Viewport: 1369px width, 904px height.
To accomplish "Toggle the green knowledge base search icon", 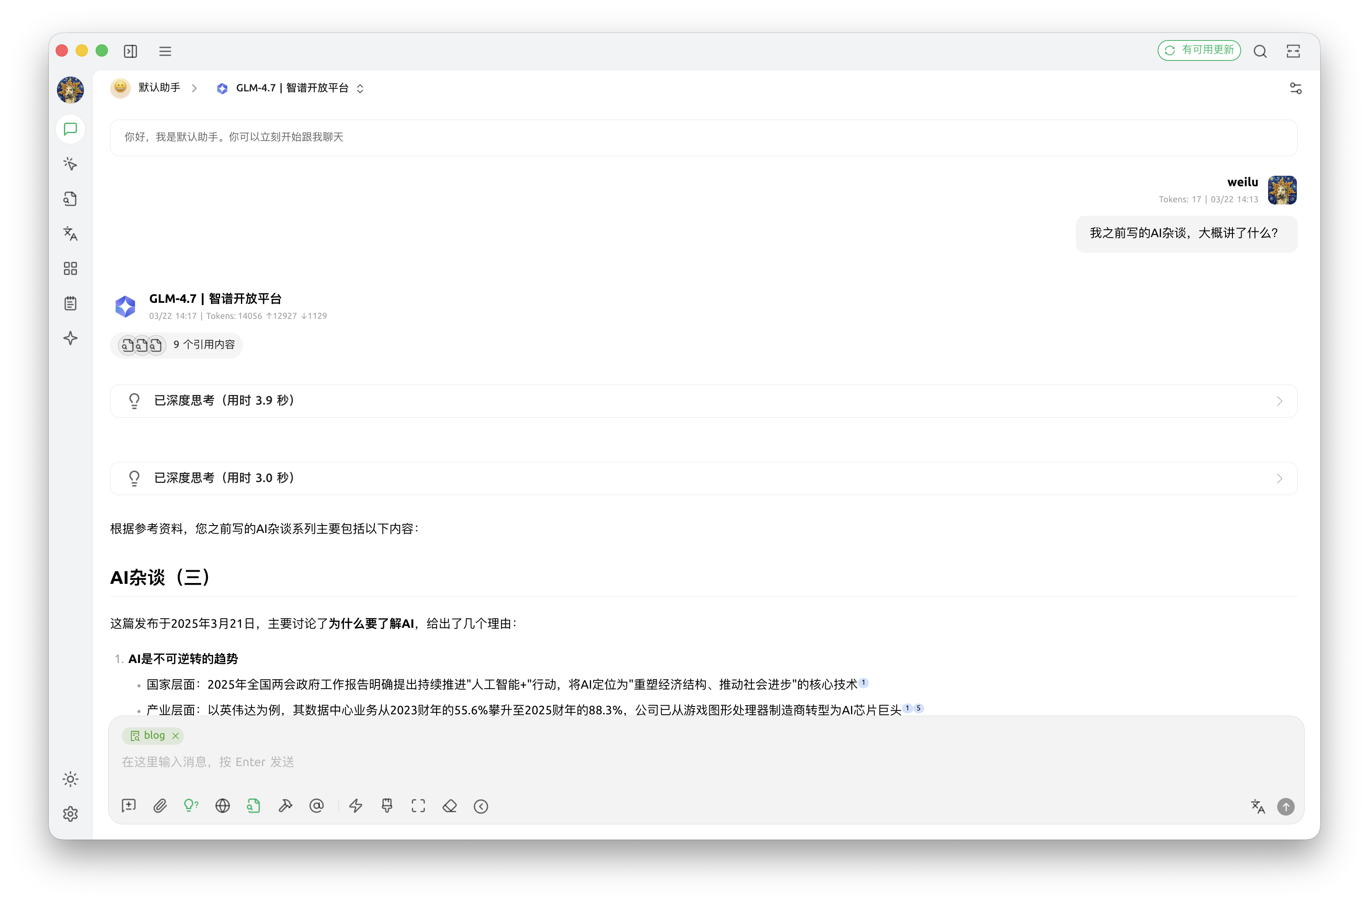I will click(x=254, y=806).
